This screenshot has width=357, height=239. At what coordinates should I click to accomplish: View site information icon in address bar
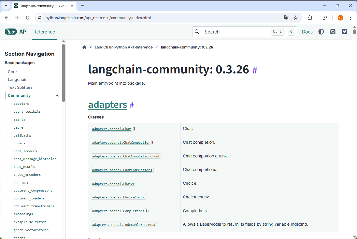pos(40,18)
